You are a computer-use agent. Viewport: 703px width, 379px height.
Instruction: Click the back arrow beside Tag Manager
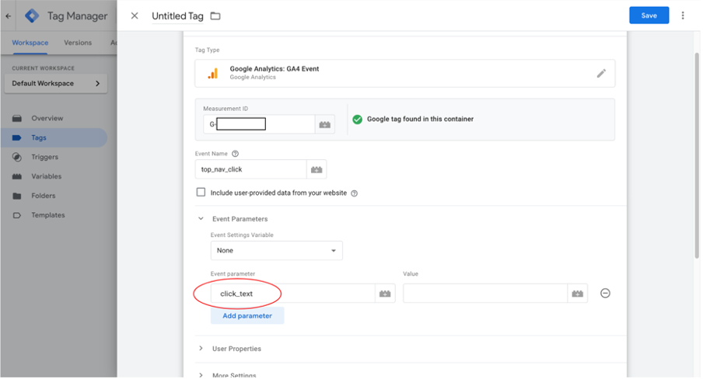point(9,16)
